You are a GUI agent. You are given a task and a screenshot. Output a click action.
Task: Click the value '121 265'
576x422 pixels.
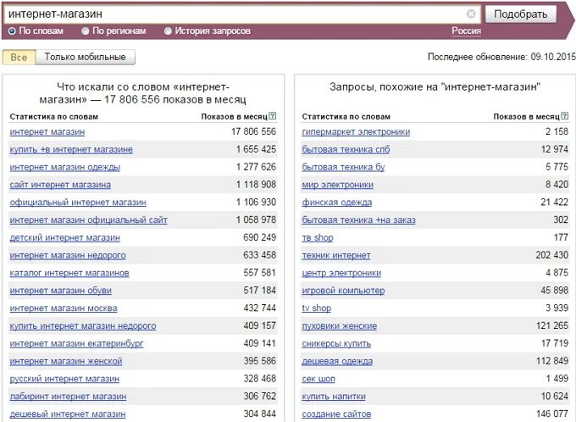coord(552,325)
